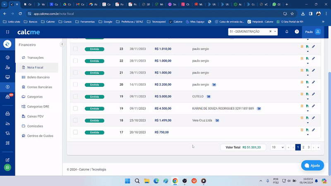Select the checkbox for invoice 20
The height and width of the screenshot is (186, 331).
tap(75, 84)
